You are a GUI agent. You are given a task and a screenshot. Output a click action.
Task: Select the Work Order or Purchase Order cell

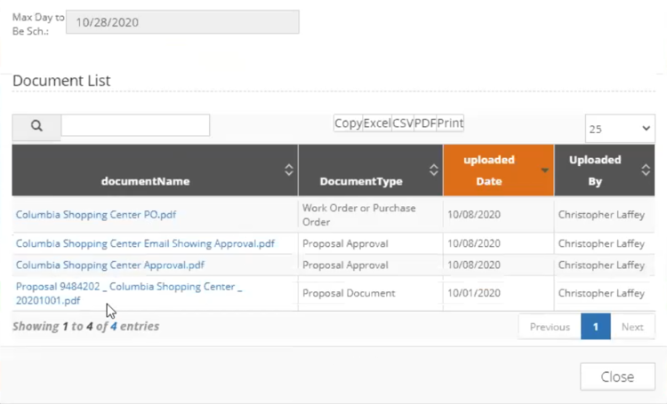(x=371, y=215)
